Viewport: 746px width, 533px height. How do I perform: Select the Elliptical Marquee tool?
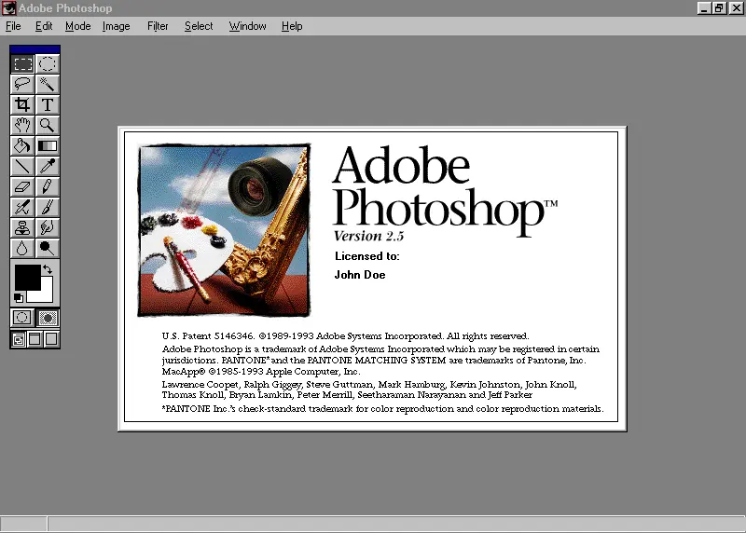[x=47, y=64]
